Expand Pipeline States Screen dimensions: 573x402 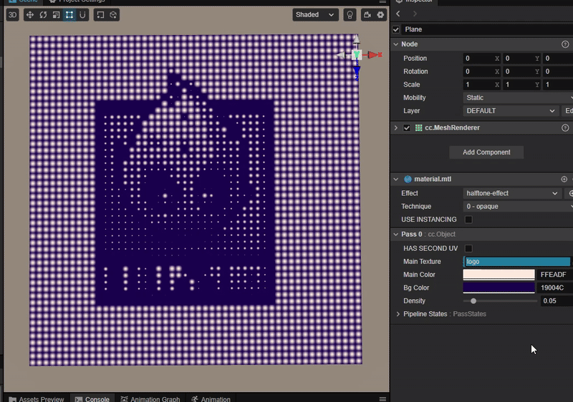(398, 314)
